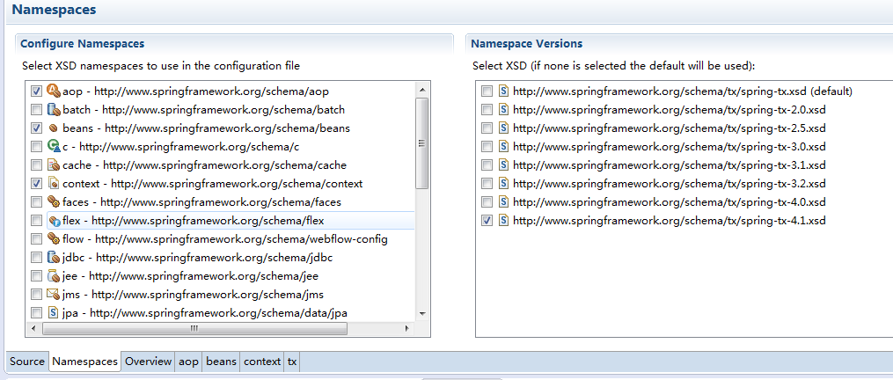The height and width of the screenshot is (380, 893).
Task: Enable the faces namespace checkbox
Action: pyautogui.click(x=36, y=201)
